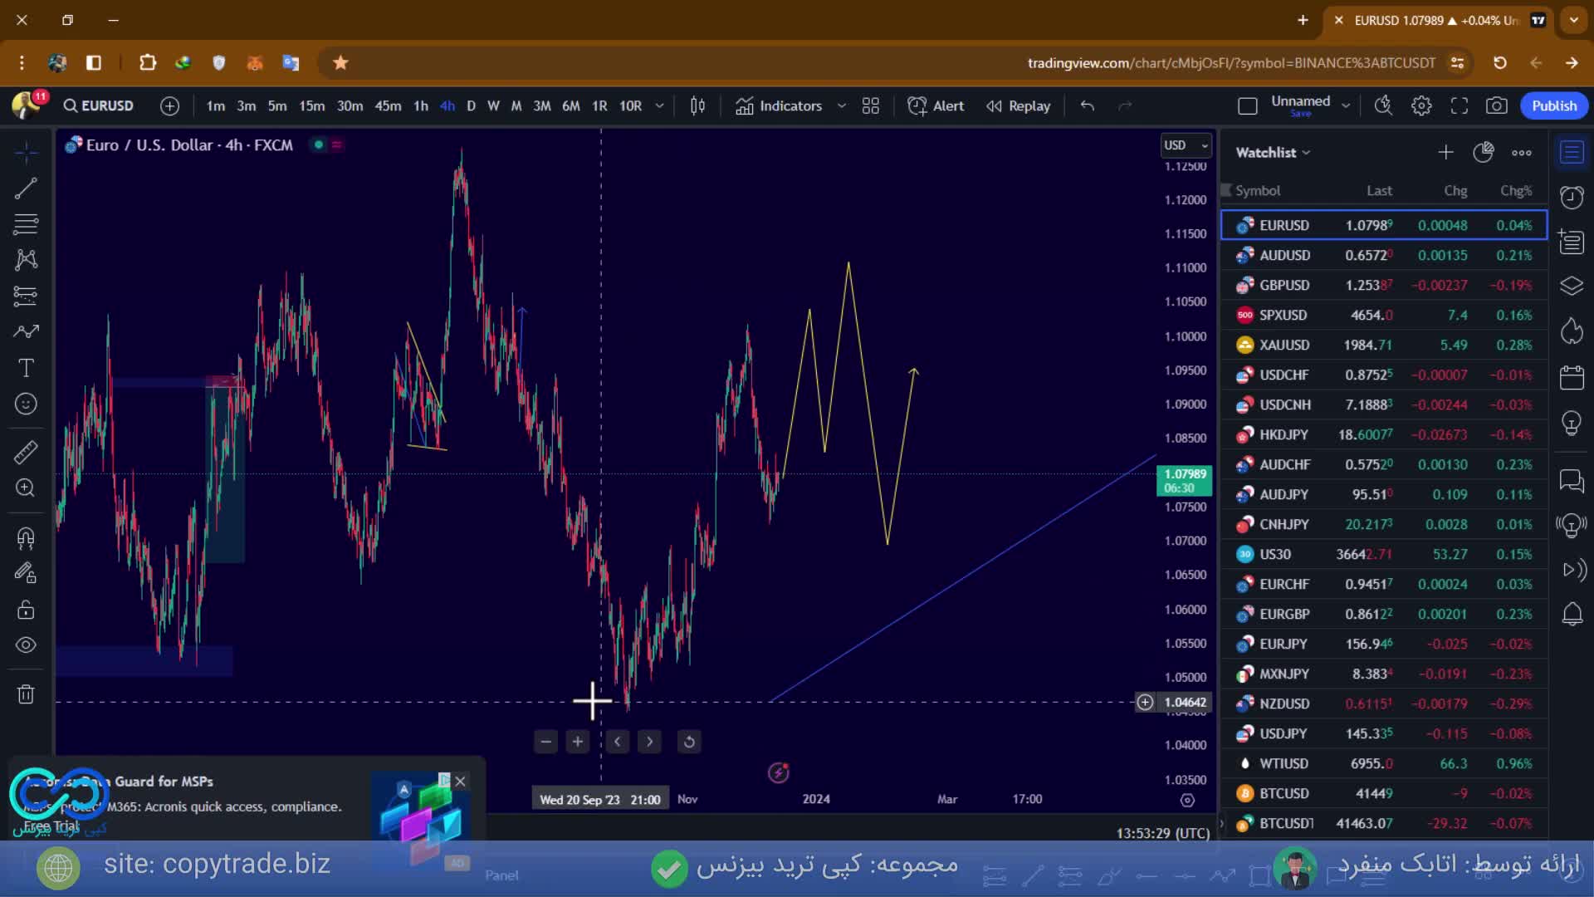Expand the timeframe intervals dropdown arrow
Image resolution: width=1594 pixels, height=897 pixels.
pos(659,105)
